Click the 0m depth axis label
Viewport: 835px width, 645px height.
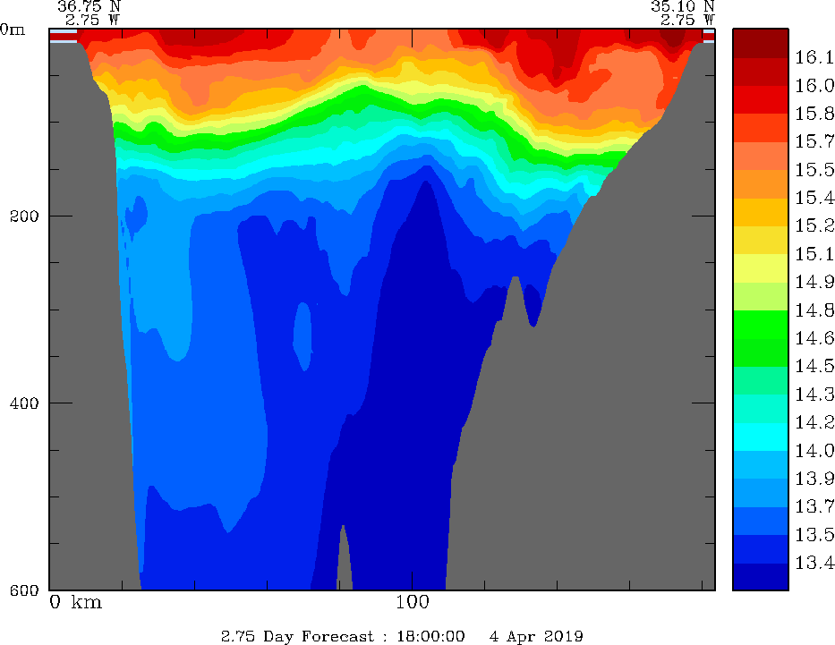(x=13, y=30)
